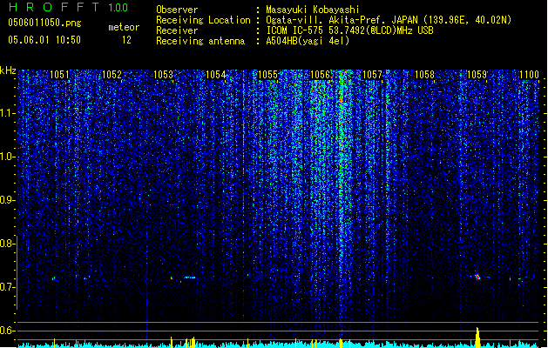Click the red meteor echo near 1059
548x348 pixels.
tap(477, 278)
